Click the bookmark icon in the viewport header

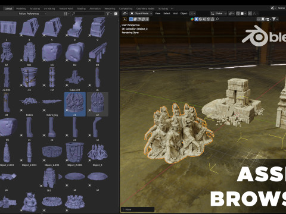[x=263, y=19]
